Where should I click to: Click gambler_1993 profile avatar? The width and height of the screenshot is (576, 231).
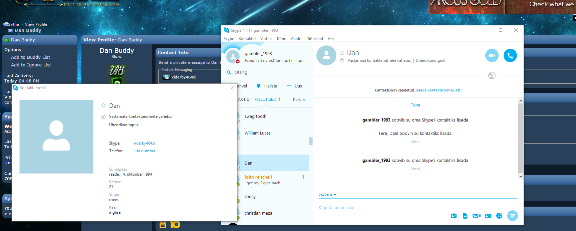pos(233,57)
